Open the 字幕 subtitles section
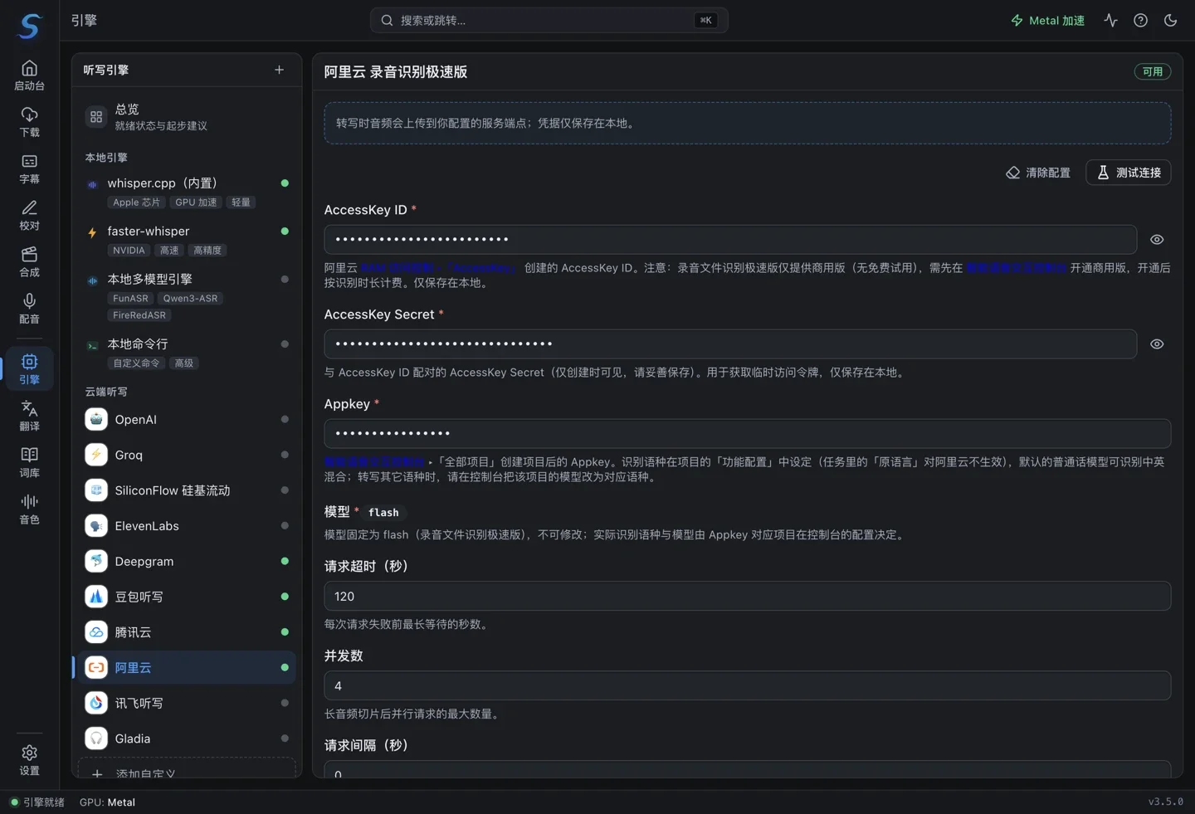1195x814 pixels. (29, 168)
